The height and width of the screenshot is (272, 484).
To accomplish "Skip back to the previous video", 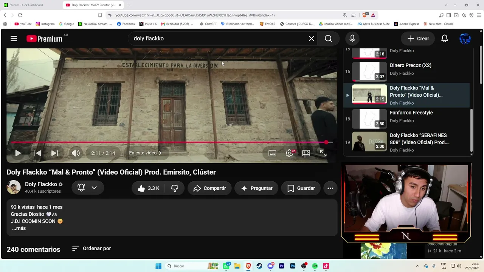I will [37, 153].
